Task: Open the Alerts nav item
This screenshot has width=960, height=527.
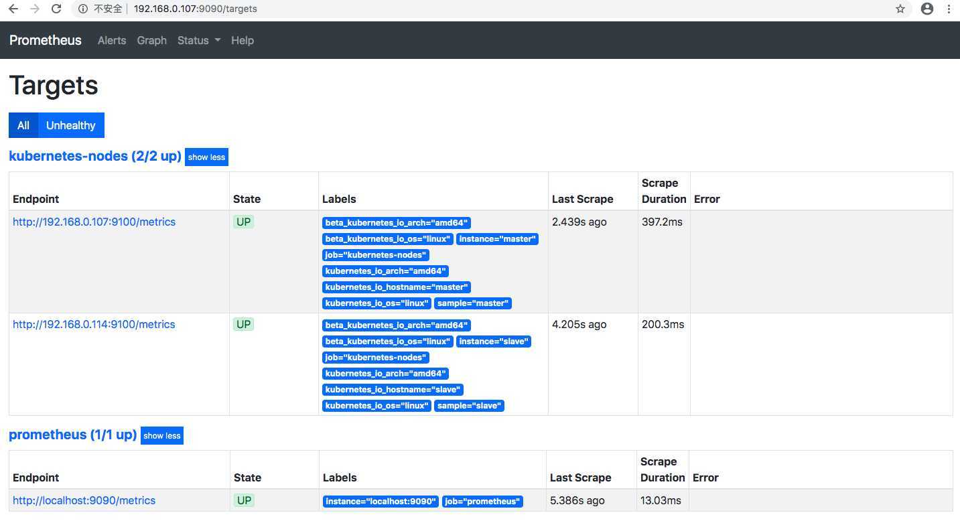Action: pos(112,40)
